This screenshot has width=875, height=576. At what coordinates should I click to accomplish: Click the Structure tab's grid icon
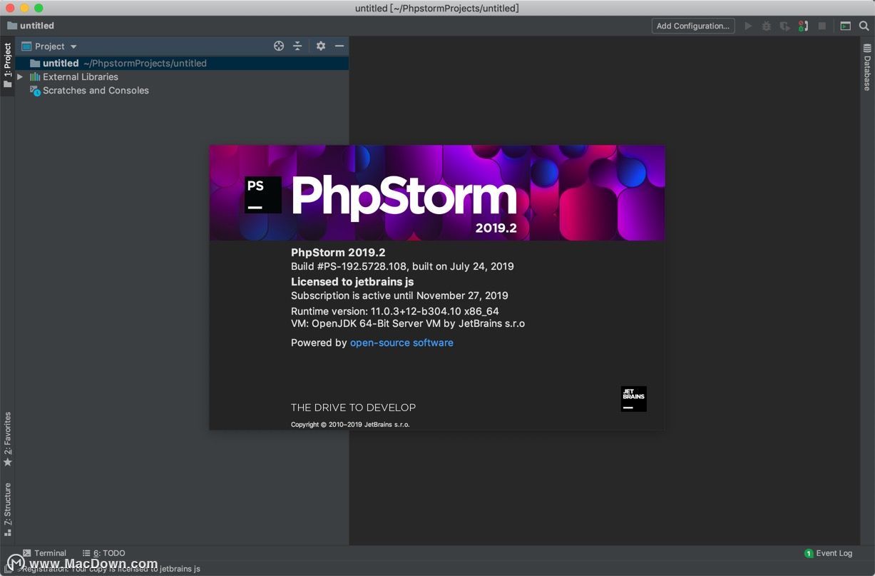(x=7, y=532)
